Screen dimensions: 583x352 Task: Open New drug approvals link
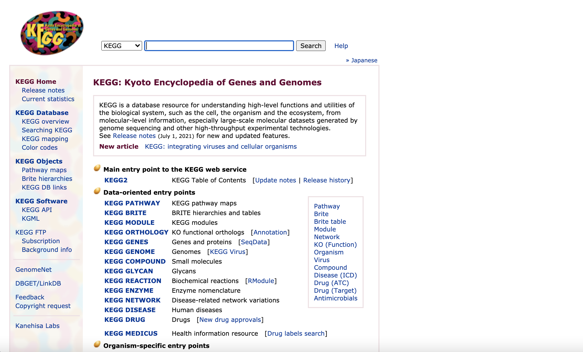(230, 320)
